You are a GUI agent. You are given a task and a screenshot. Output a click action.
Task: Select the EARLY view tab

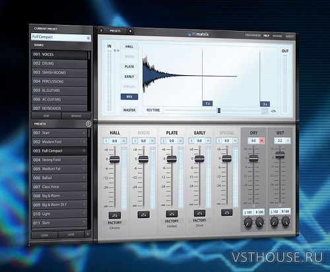pos(129,77)
